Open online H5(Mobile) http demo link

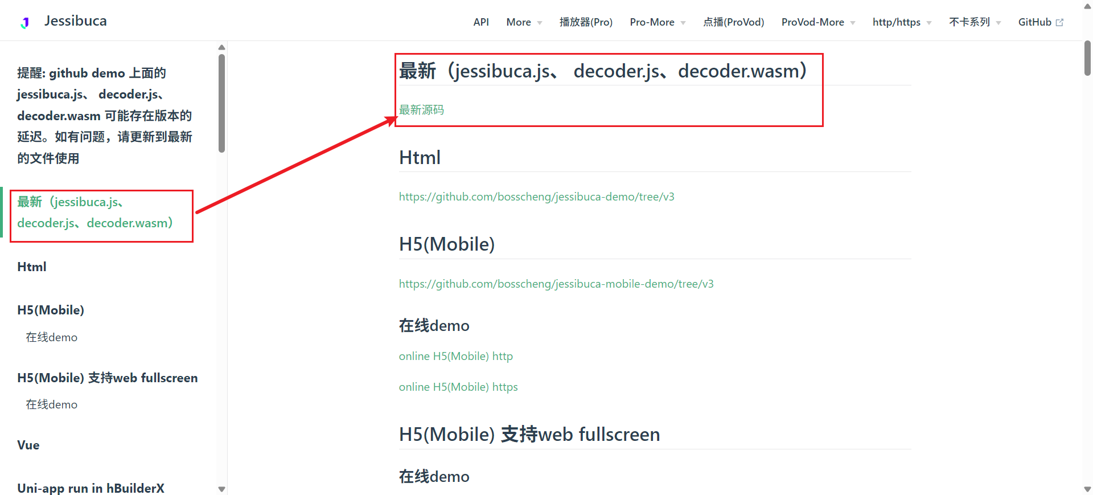456,356
